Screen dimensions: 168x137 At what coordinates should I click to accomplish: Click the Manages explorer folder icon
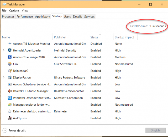point(9,105)
